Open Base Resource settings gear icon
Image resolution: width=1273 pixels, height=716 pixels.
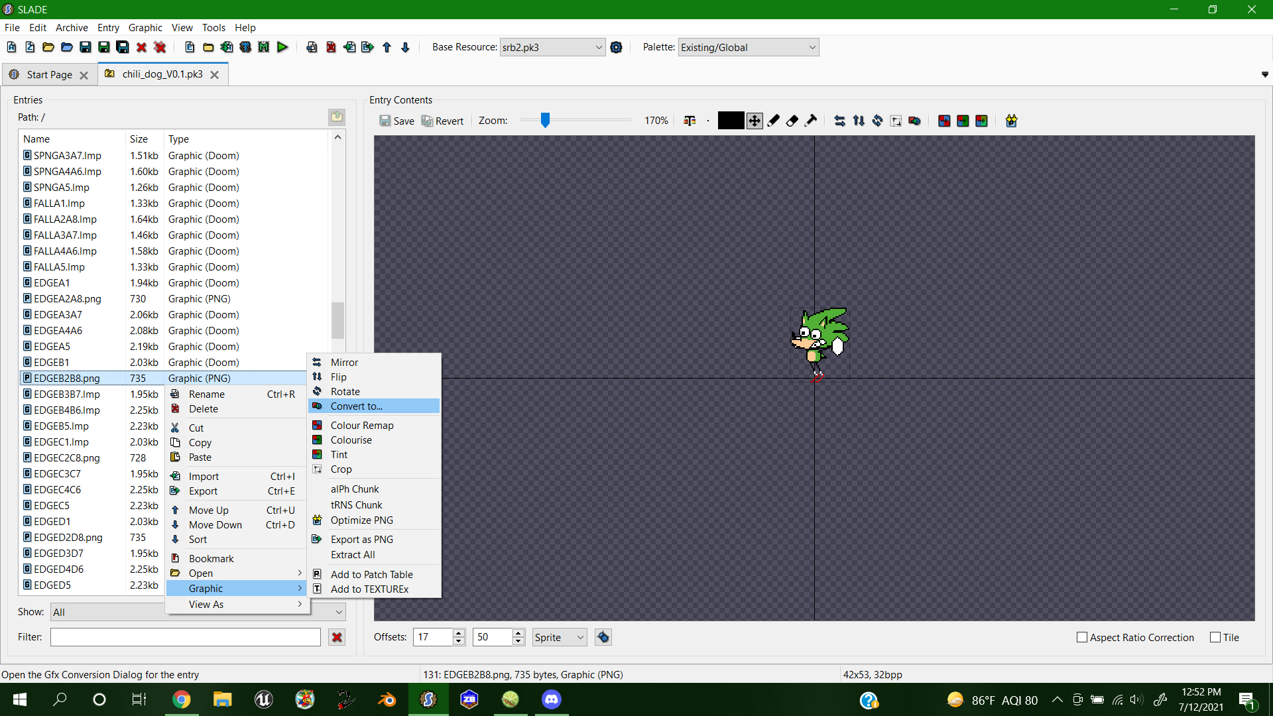point(617,47)
